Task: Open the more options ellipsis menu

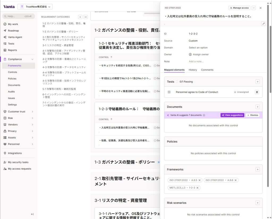Action: pyautogui.click(x=254, y=8)
